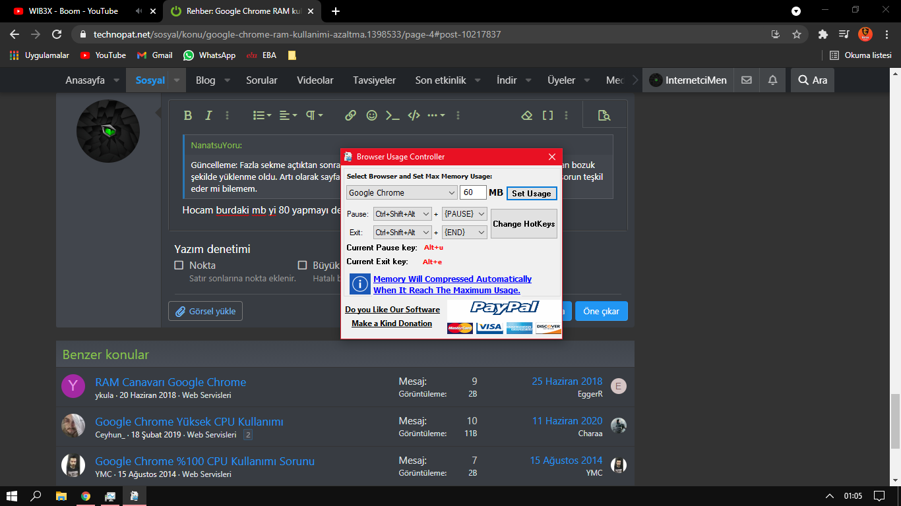Image resolution: width=901 pixels, height=506 pixels.
Task: Bookmark this page with the star icon
Action: [797, 34]
